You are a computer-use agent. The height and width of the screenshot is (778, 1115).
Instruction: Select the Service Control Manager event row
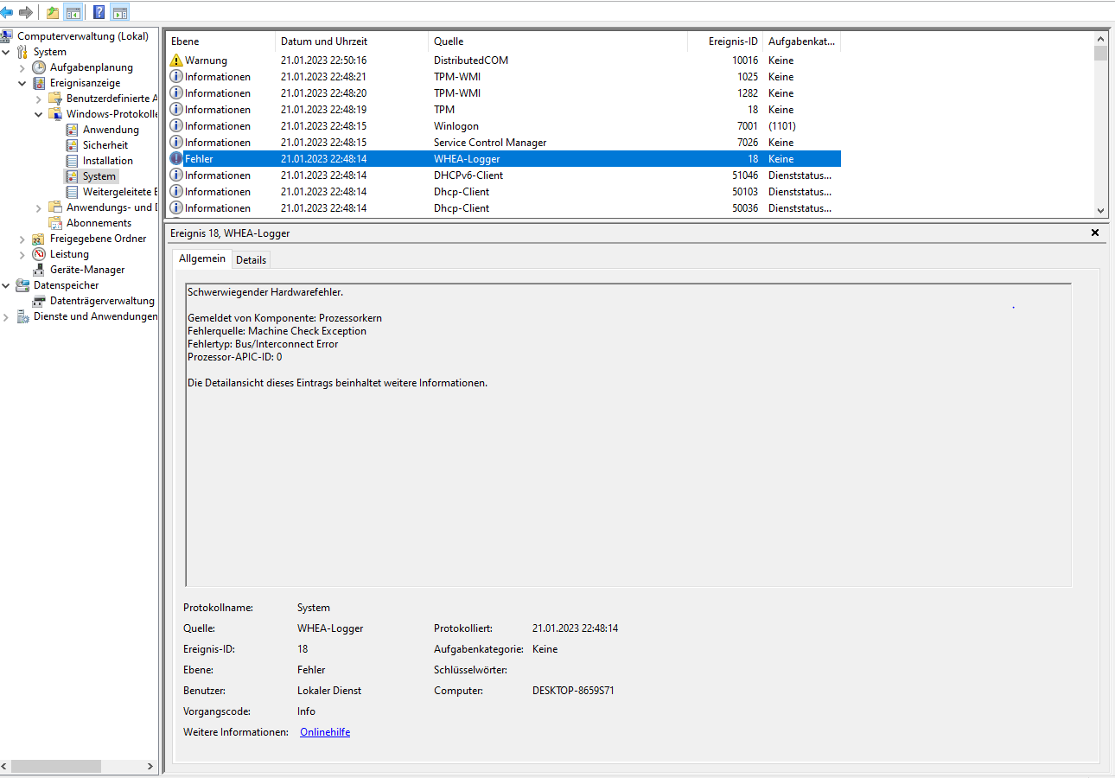pyautogui.click(x=503, y=143)
